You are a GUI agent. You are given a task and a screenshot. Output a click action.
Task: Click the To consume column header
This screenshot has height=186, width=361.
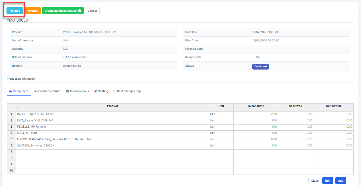[x=256, y=106]
